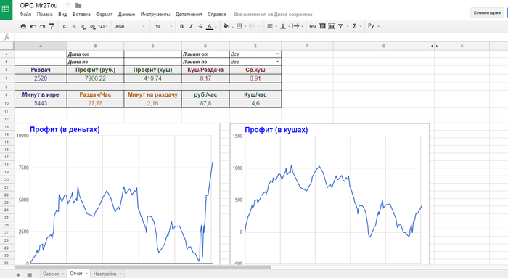Click the Комментарии button
Image resolution: width=508 pixels, height=278 pixels.
487,12
